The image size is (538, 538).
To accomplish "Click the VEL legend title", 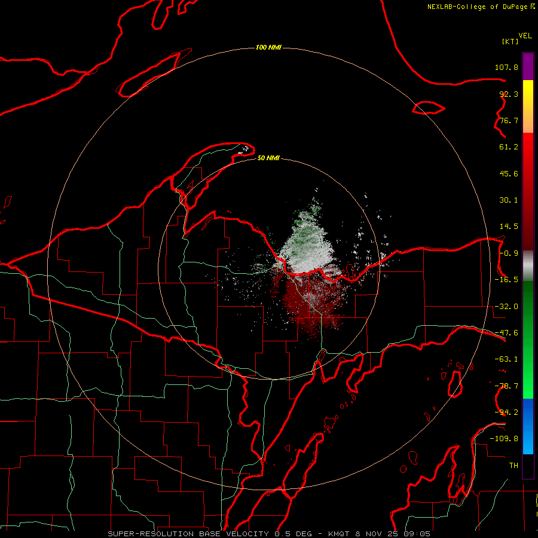I will (525, 36).
